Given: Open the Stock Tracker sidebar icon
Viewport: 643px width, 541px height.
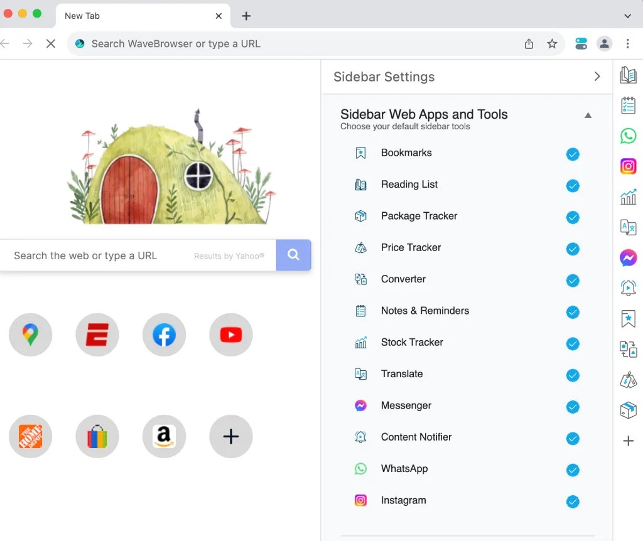Looking at the screenshot, I should (628, 196).
